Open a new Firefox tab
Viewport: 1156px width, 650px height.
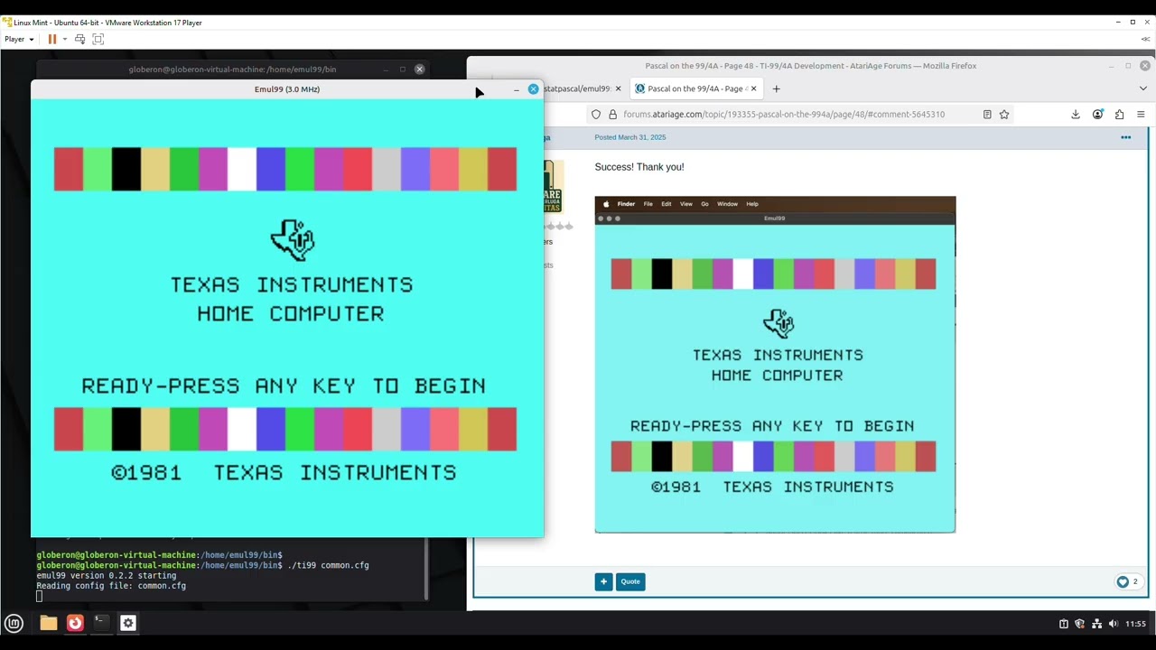click(x=776, y=88)
